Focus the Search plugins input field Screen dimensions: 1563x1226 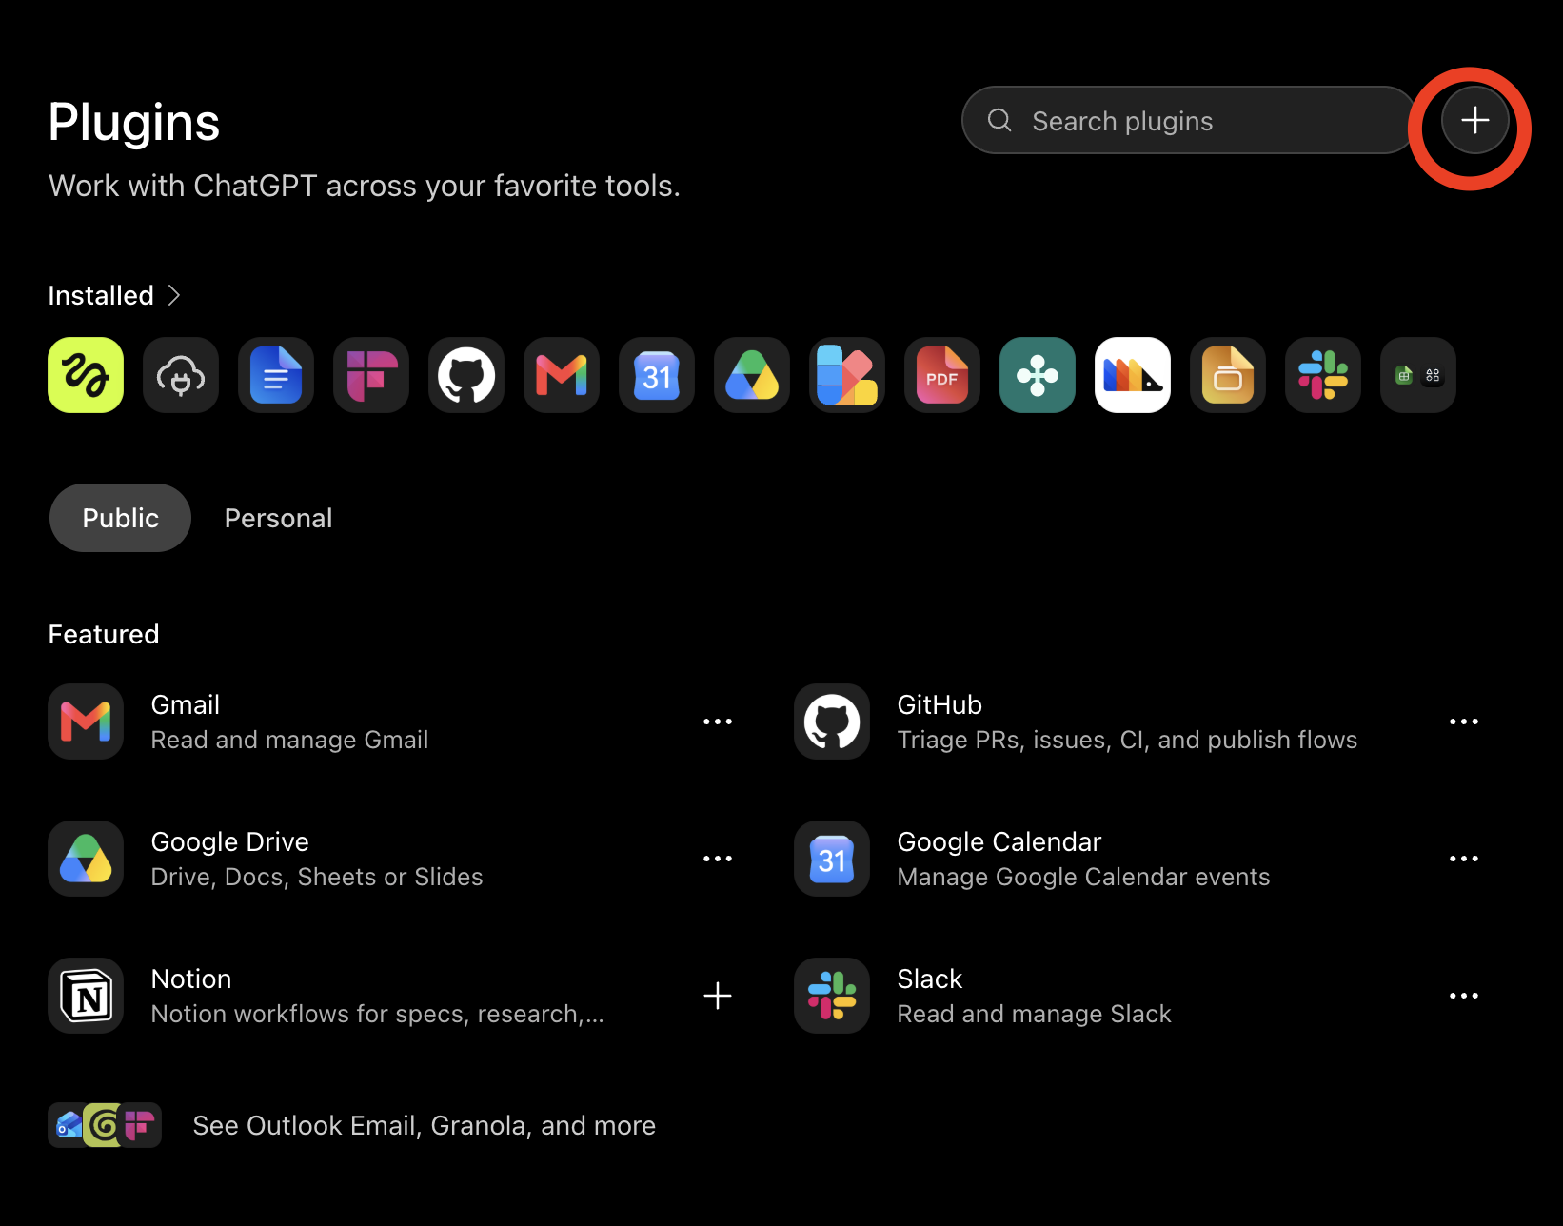pos(1190,120)
